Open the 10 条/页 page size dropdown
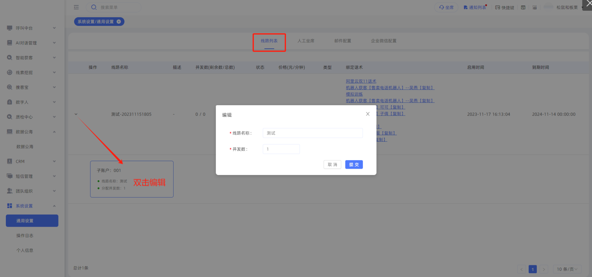The height and width of the screenshot is (277, 592). click(567, 269)
